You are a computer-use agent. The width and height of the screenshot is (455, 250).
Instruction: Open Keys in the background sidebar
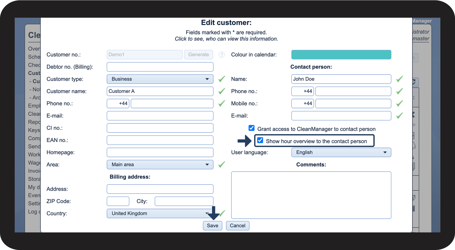tap(34, 130)
